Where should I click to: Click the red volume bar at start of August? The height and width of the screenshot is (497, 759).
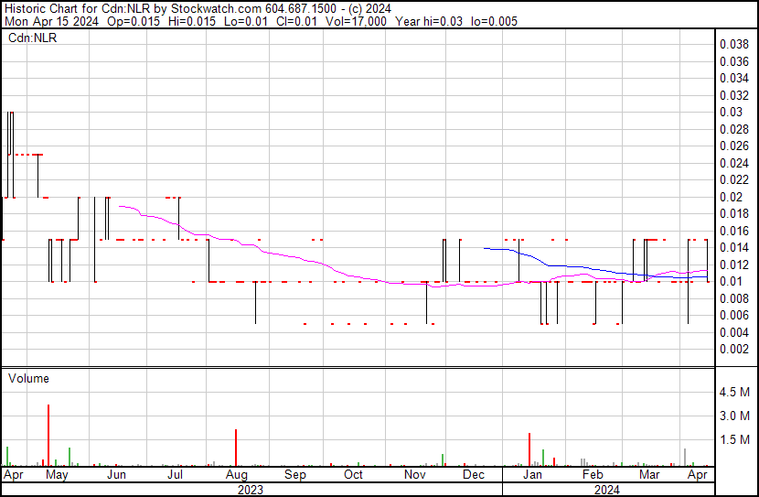236,447
